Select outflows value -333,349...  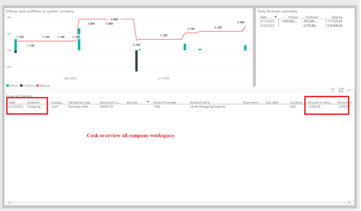coord(310,21)
